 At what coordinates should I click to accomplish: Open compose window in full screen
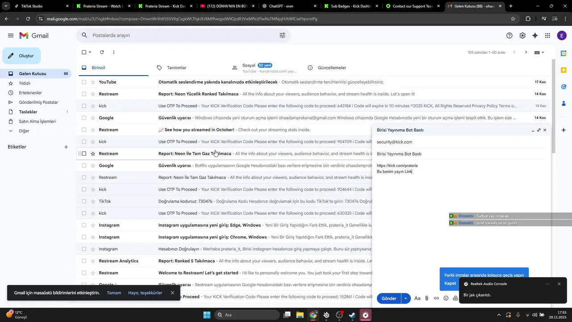[x=539, y=130]
